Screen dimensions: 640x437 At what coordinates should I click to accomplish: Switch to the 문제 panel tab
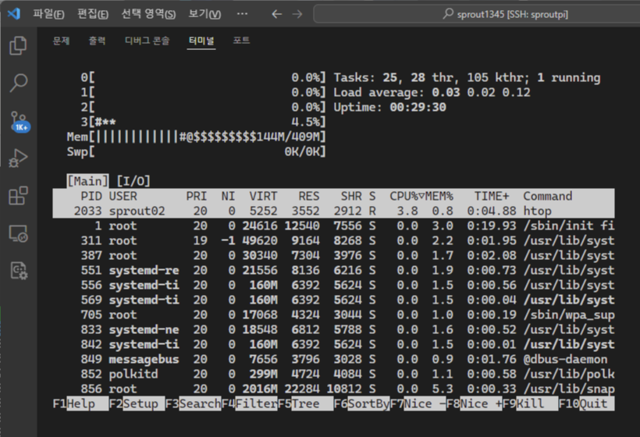pos(61,41)
